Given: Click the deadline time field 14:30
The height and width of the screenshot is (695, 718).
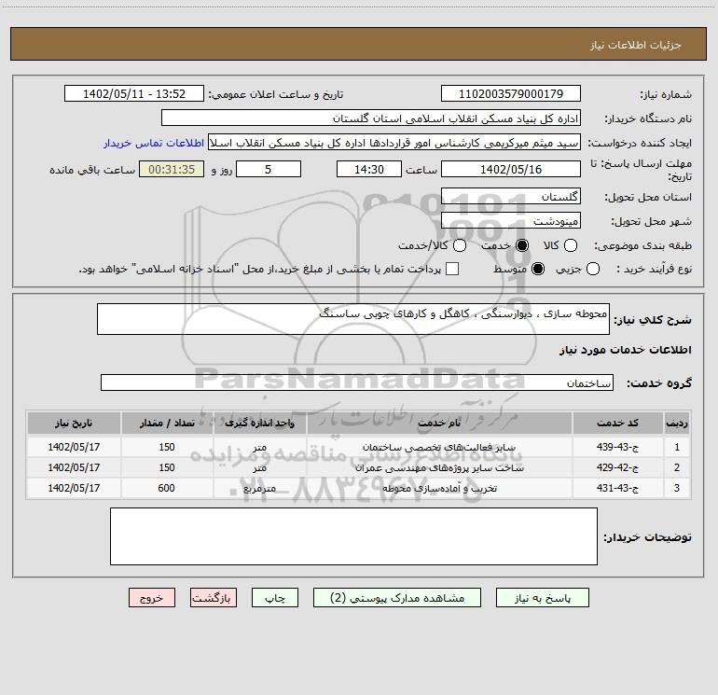Looking at the screenshot, I should 369,169.
